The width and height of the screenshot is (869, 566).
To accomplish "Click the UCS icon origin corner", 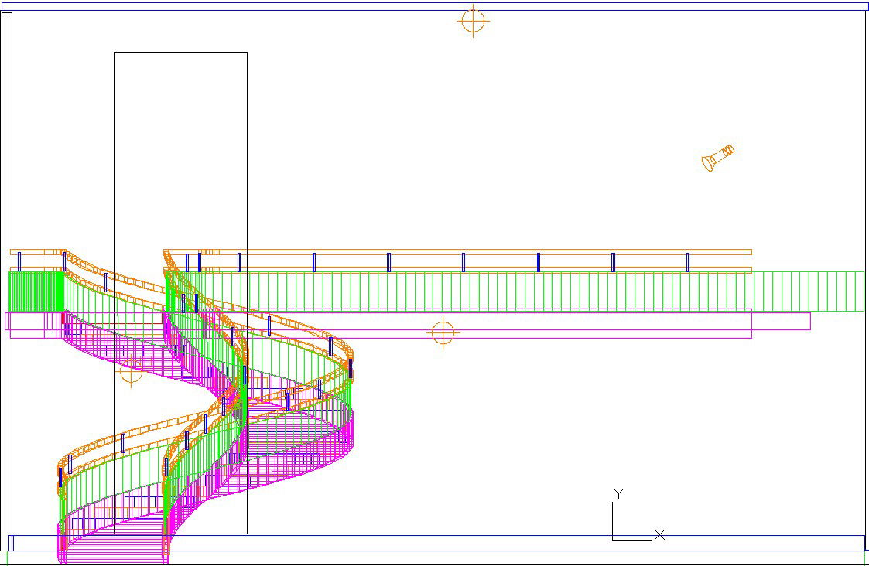I will (x=613, y=540).
